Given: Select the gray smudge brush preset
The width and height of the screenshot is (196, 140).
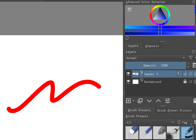Looking at the screenshot, I should [x=160, y=133].
